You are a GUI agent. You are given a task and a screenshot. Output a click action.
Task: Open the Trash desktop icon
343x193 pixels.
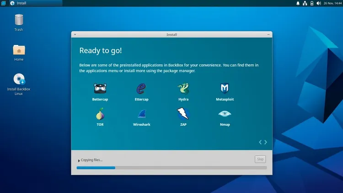click(19, 20)
